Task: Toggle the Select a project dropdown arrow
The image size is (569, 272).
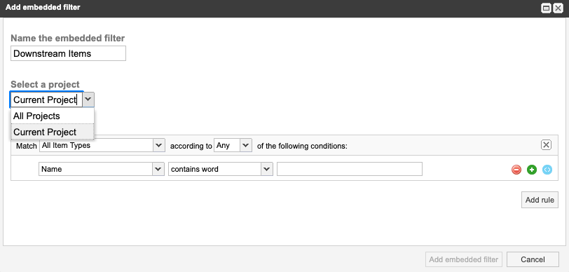Action: (88, 100)
